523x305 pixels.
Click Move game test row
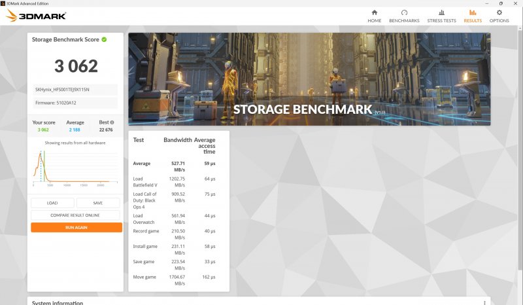tap(174, 280)
